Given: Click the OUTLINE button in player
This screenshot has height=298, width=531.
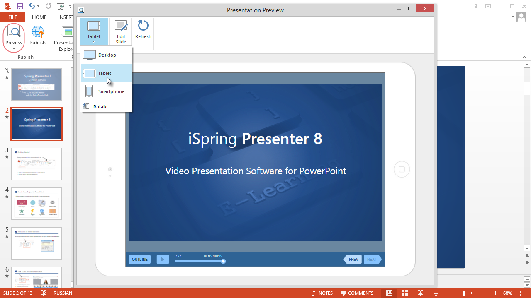Looking at the screenshot, I should (x=139, y=260).
